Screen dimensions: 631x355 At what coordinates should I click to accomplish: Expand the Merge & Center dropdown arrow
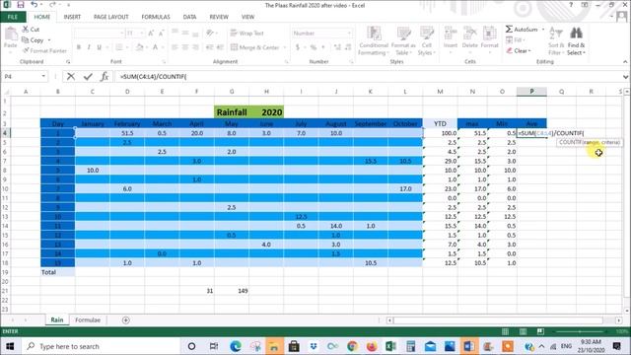(x=285, y=47)
